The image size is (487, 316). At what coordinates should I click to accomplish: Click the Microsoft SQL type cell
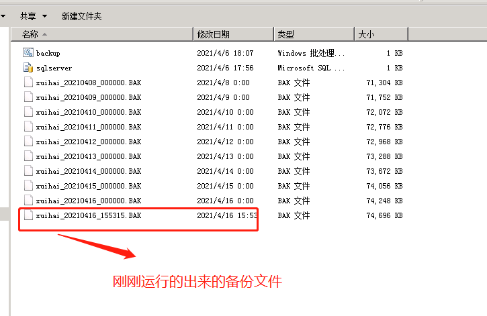tap(311, 68)
